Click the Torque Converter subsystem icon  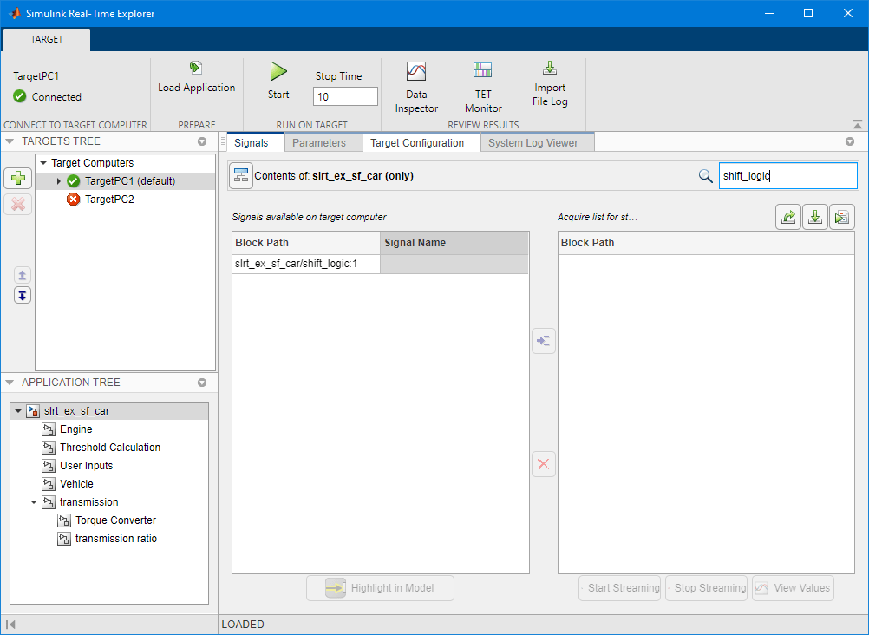pos(64,520)
